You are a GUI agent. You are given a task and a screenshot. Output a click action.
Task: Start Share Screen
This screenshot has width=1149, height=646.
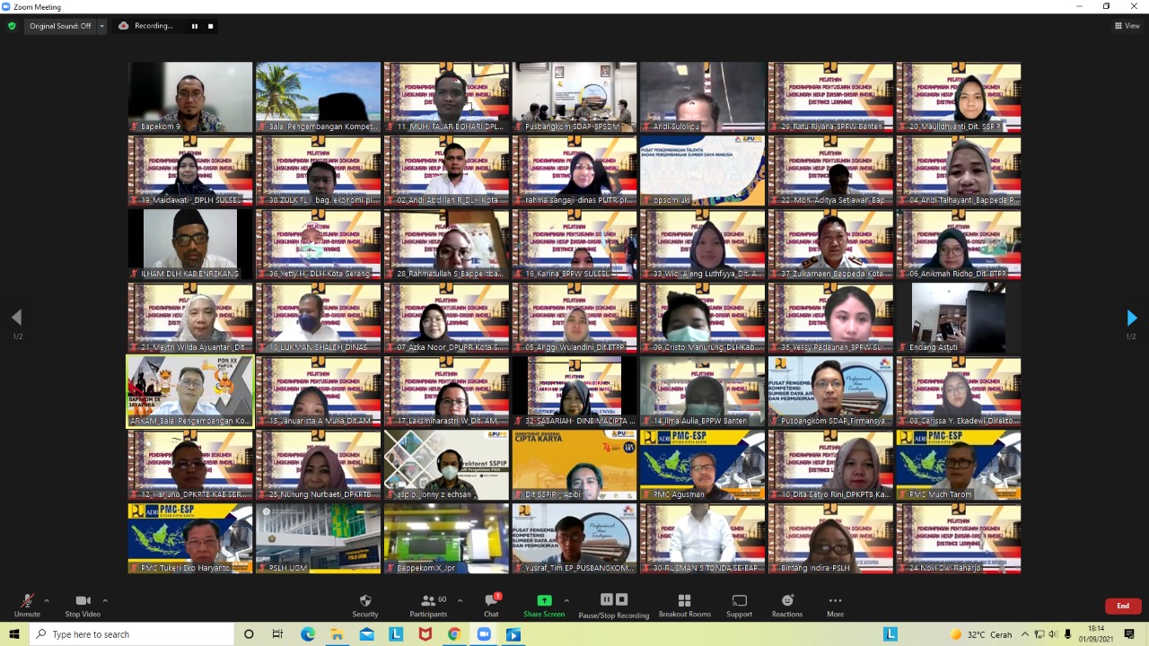[544, 606]
